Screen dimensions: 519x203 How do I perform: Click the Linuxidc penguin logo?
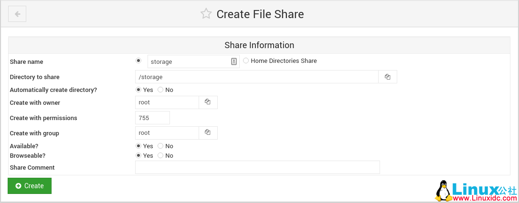click(442, 191)
